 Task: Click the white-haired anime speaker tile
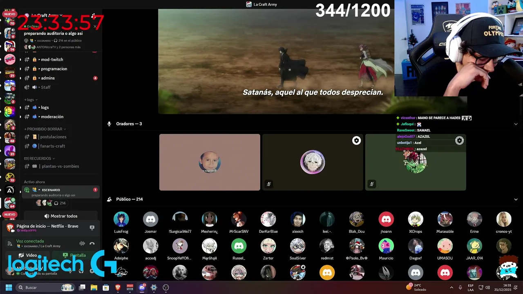click(x=313, y=162)
